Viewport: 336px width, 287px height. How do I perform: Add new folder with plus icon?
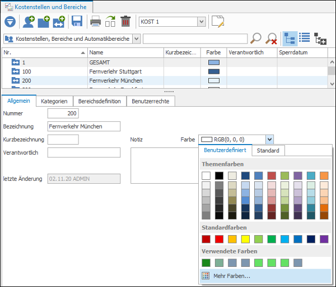(44, 22)
